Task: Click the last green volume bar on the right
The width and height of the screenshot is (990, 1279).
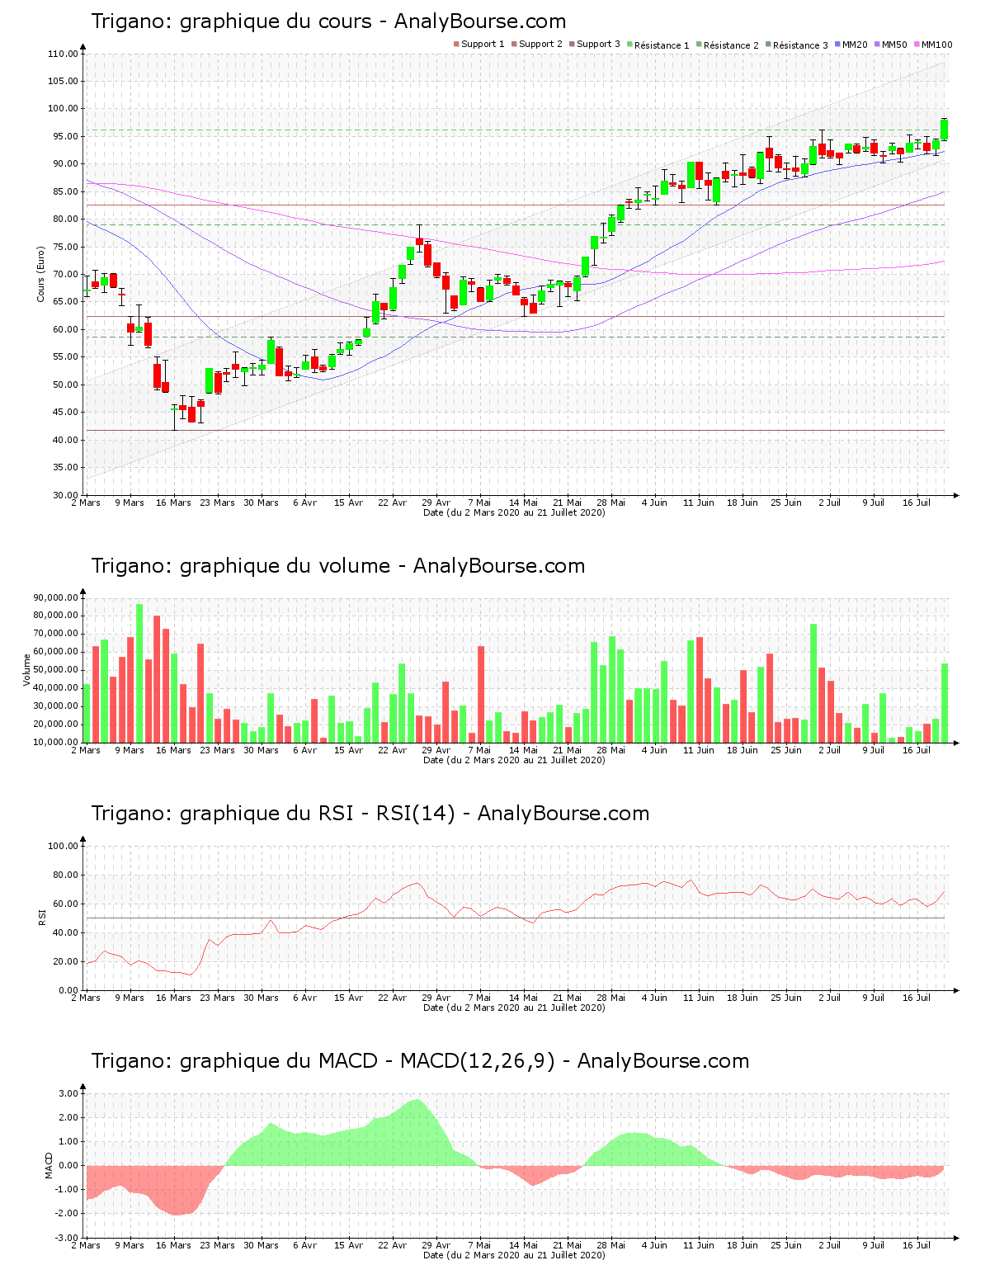Action: [945, 703]
